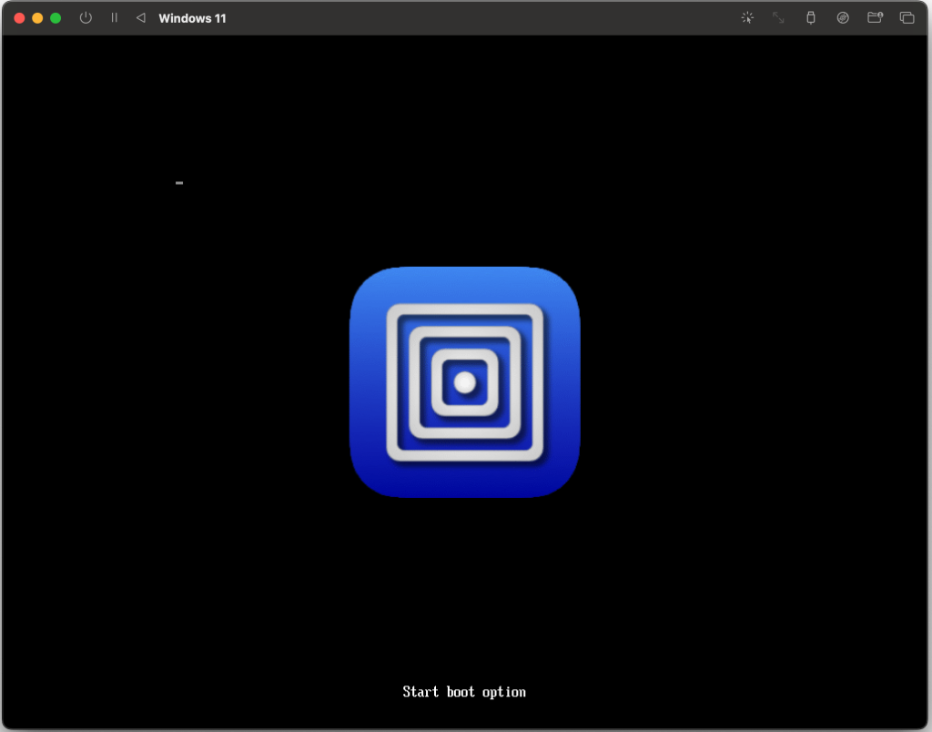Open the CD/DVD drive image icon
Image resolution: width=932 pixels, height=732 pixels.
point(842,18)
